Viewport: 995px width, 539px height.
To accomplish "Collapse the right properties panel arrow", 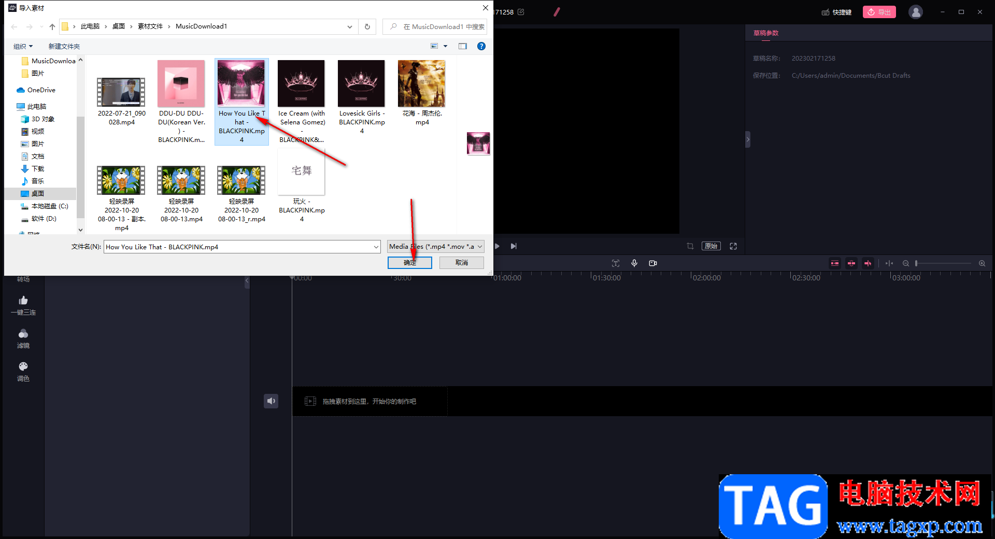I will [x=748, y=139].
